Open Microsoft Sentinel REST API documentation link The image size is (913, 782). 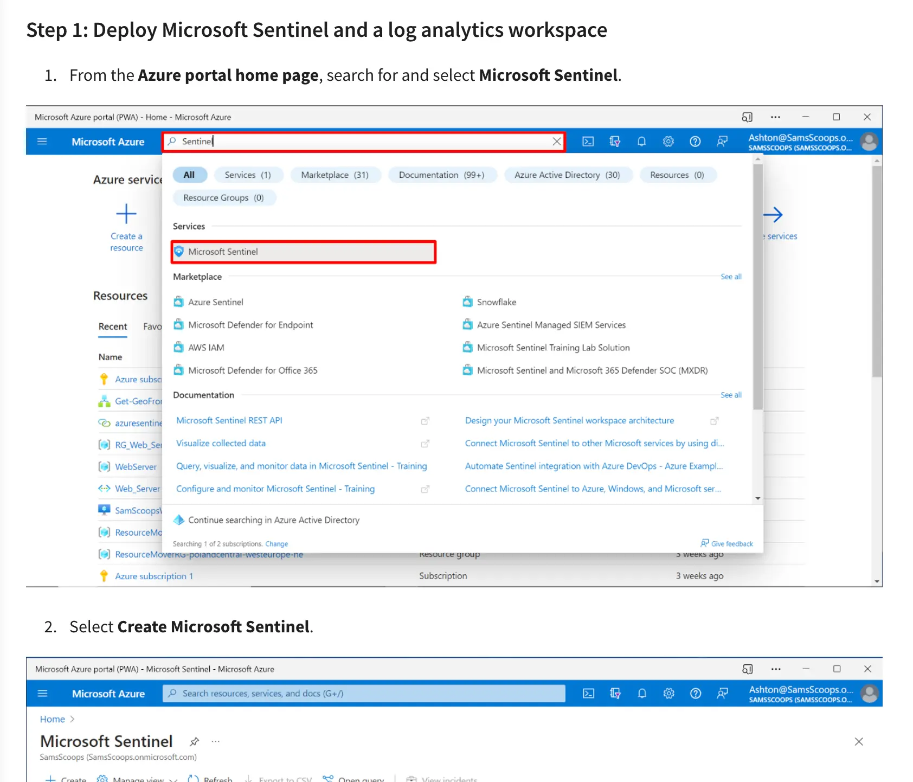(x=229, y=420)
